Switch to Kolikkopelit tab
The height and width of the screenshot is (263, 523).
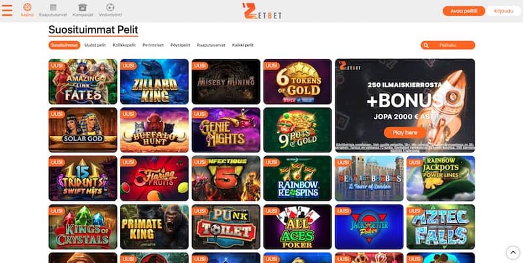point(124,45)
